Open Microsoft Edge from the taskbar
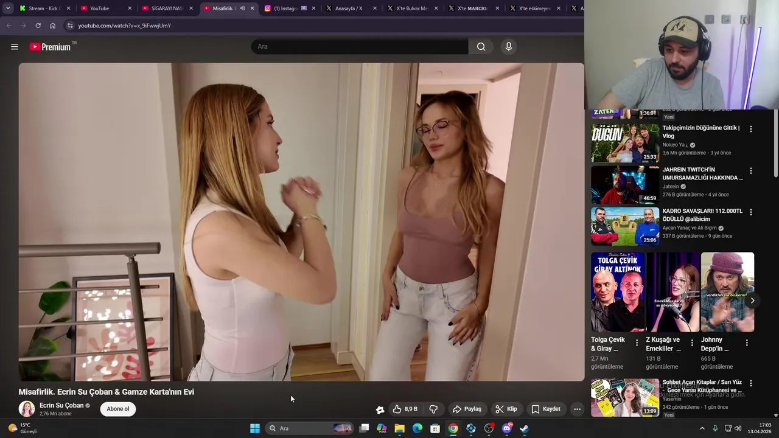Screen dimensions: 779x438 pyautogui.click(x=417, y=428)
